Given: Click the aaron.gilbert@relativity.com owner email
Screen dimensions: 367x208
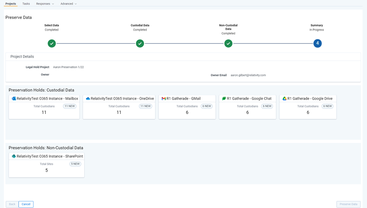Looking at the screenshot, I should (248, 75).
